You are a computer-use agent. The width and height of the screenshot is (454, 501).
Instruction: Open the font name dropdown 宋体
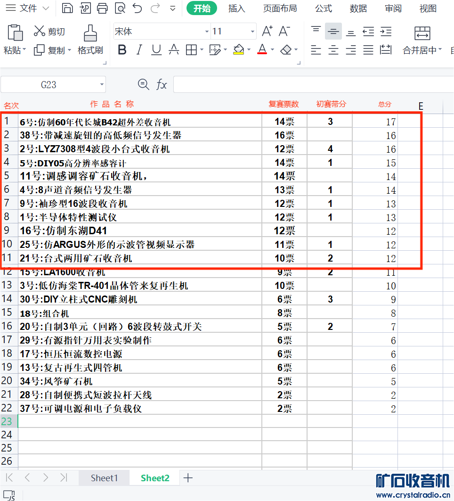pyautogui.click(x=207, y=31)
